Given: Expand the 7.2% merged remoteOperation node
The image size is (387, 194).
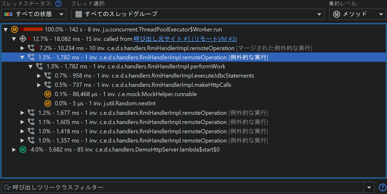Looking at the screenshot, I should [x=22, y=48].
